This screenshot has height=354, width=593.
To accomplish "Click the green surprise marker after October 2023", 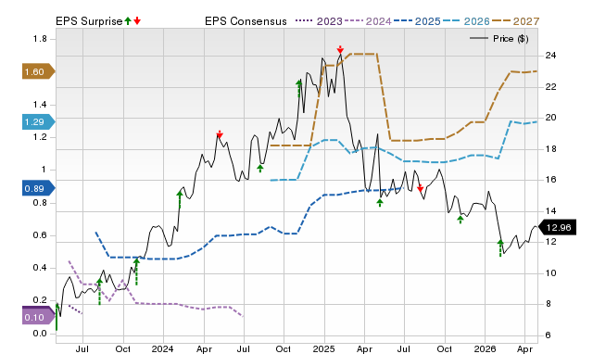I will 136,272.
